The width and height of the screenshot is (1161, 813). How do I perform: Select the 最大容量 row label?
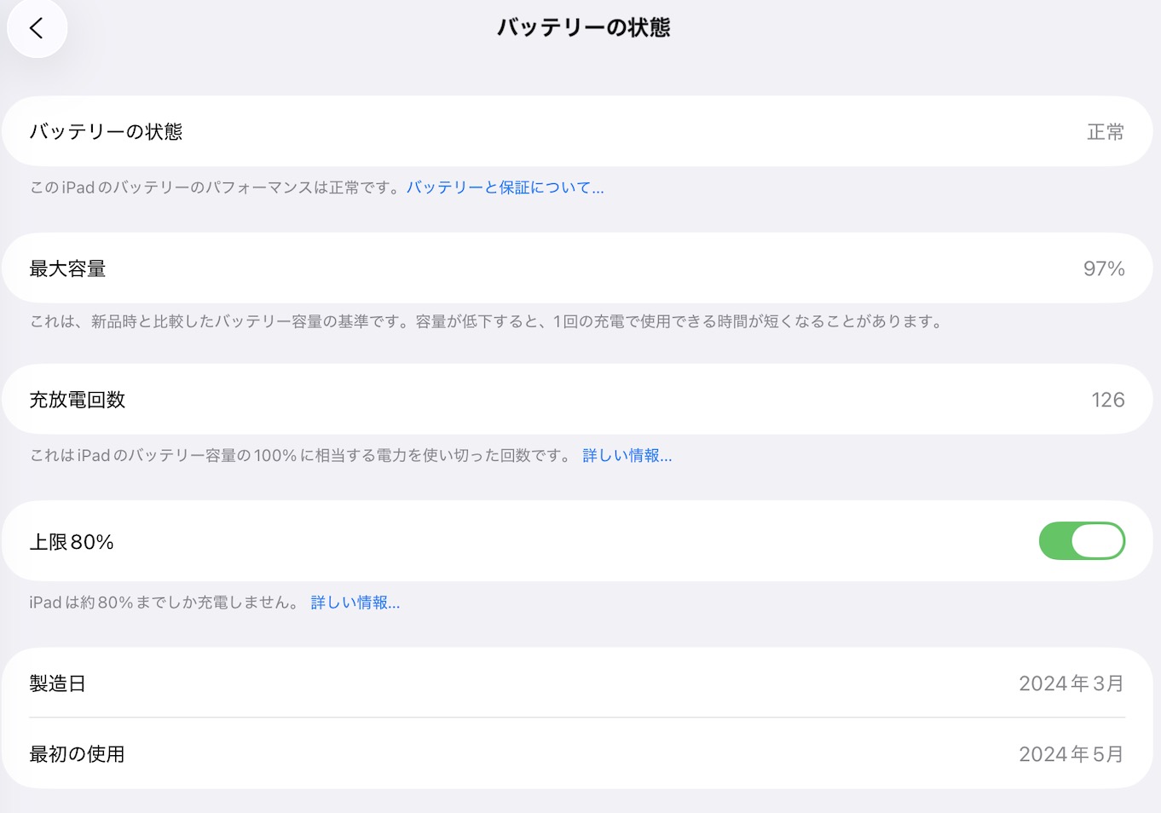coord(67,268)
